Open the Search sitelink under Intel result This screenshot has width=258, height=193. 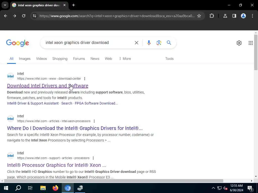[x=67, y=103]
